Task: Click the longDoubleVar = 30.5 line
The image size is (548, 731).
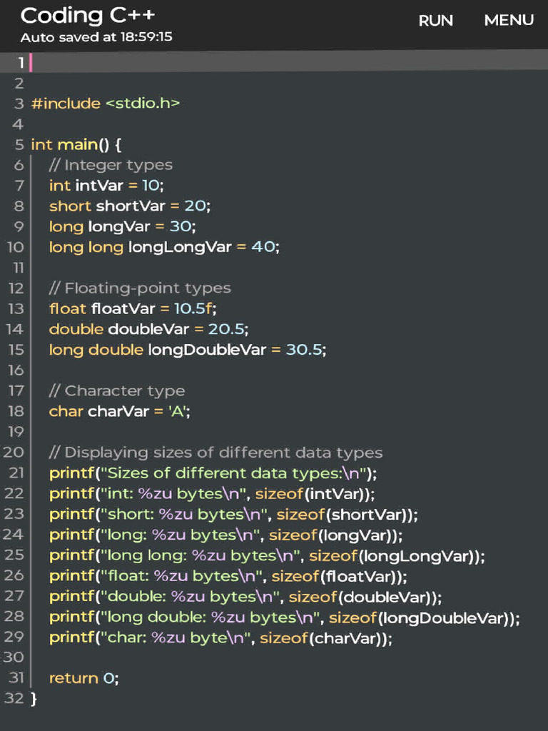Action: pos(187,350)
